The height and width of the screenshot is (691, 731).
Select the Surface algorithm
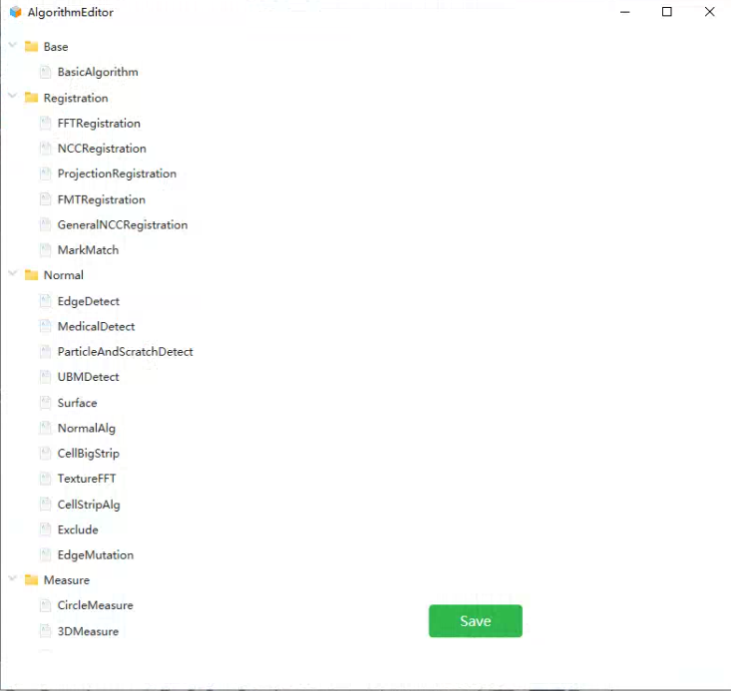pos(77,403)
